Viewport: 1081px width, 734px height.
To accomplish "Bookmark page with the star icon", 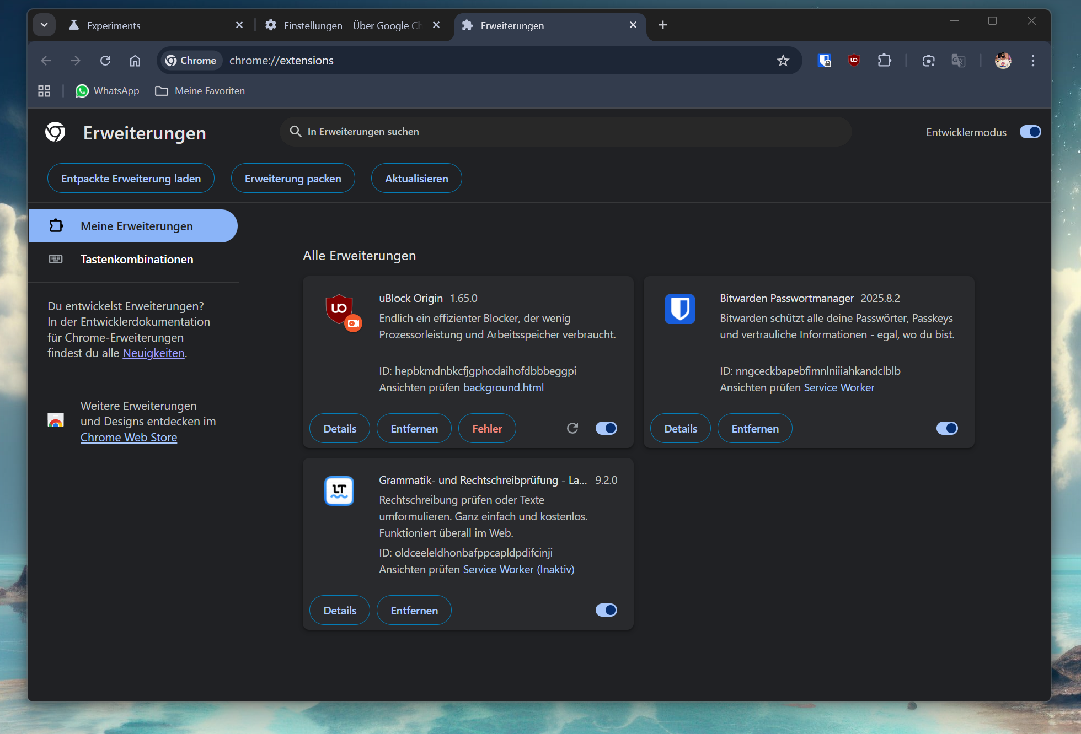I will click(783, 61).
